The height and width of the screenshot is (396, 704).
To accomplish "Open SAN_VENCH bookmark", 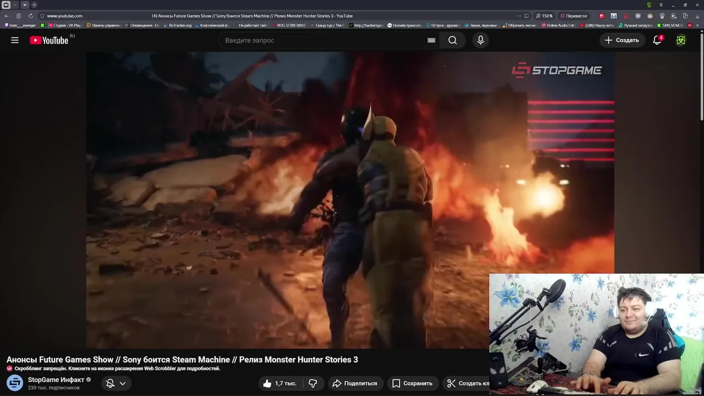I will [669, 25].
